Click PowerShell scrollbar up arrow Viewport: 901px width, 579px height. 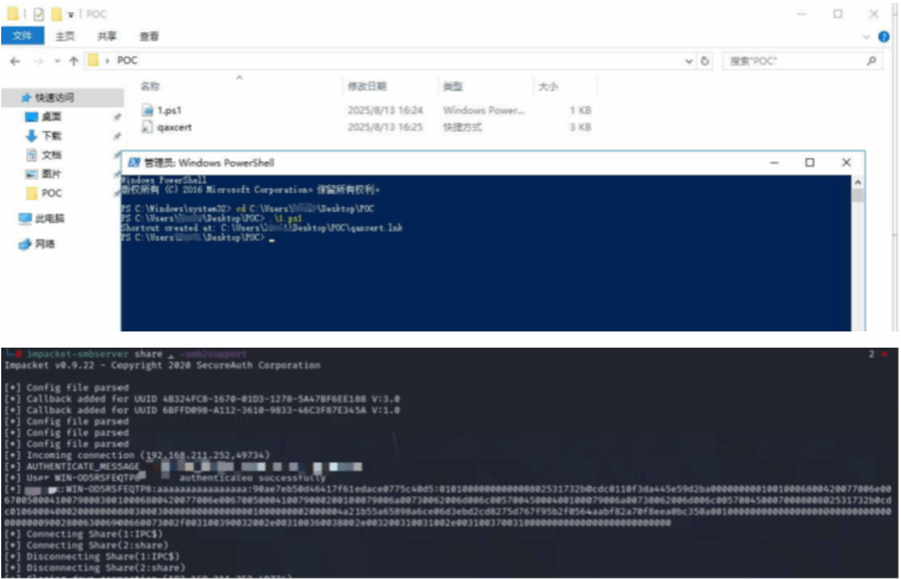click(x=858, y=182)
